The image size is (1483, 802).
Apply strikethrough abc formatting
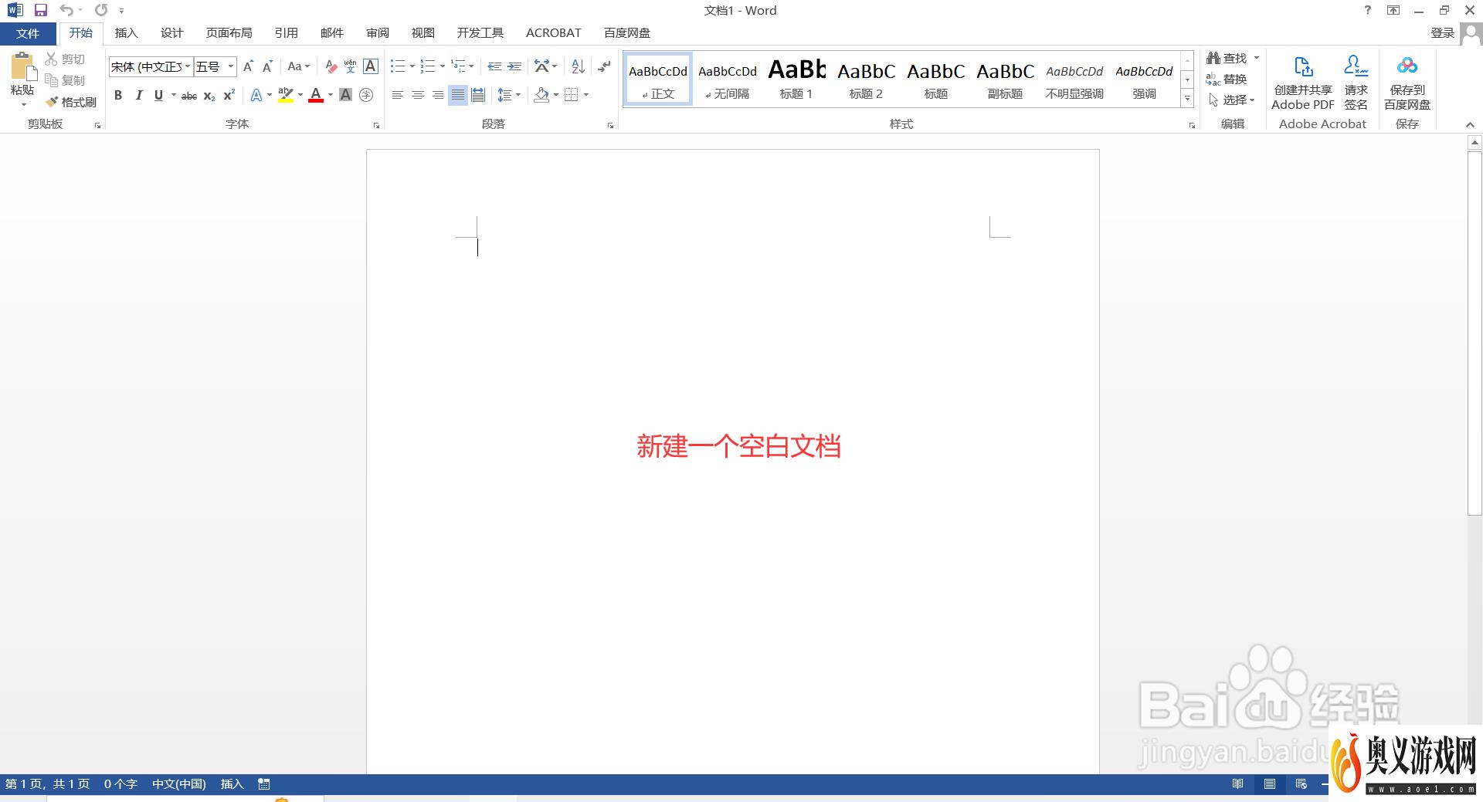[x=189, y=95]
